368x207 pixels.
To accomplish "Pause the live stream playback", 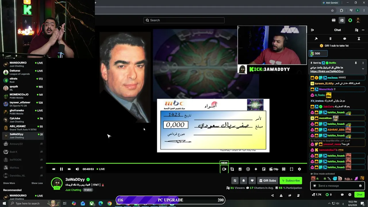I will pos(61,169).
